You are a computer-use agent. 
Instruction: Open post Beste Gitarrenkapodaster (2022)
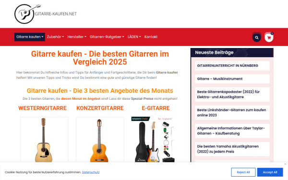click(228, 95)
